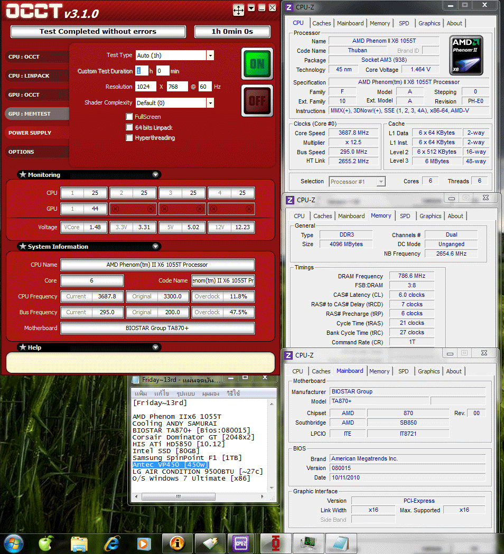Open Graphics tab in Memory CPU-Z window

tap(430, 216)
